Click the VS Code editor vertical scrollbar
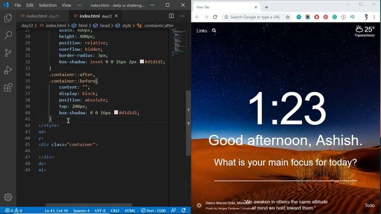This screenshot has width=381, height=214. (x=188, y=123)
